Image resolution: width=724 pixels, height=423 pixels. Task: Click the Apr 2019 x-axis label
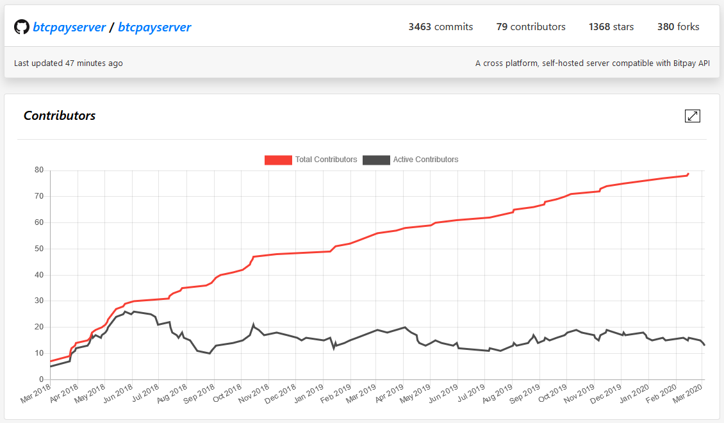390,393
